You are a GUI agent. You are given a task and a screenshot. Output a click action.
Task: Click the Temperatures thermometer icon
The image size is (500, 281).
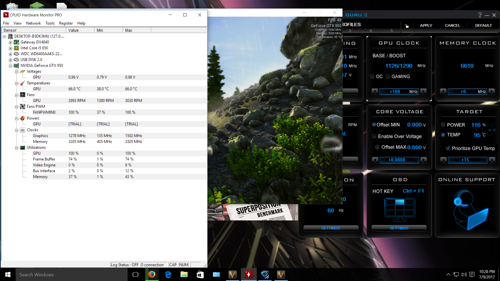coord(23,83)
